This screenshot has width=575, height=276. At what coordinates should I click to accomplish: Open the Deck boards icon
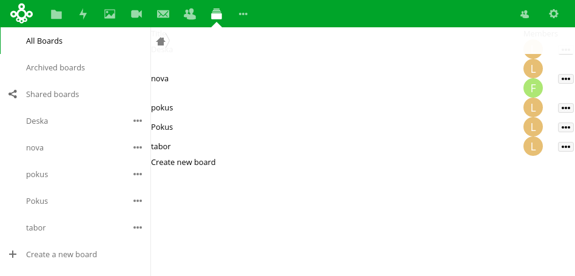[x=217, y=14]
